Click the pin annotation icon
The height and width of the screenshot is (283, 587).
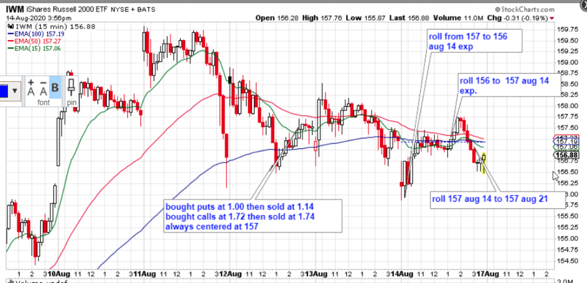(x=71, y=87)
